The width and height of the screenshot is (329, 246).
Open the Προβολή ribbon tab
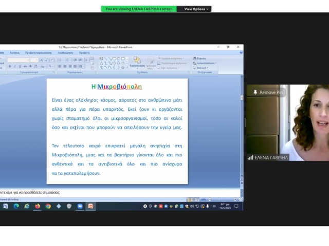tap(84, 53)
